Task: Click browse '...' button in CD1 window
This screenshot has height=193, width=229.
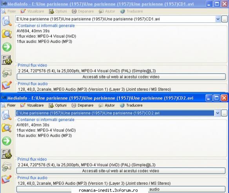Action: click(x=225, y=19)
